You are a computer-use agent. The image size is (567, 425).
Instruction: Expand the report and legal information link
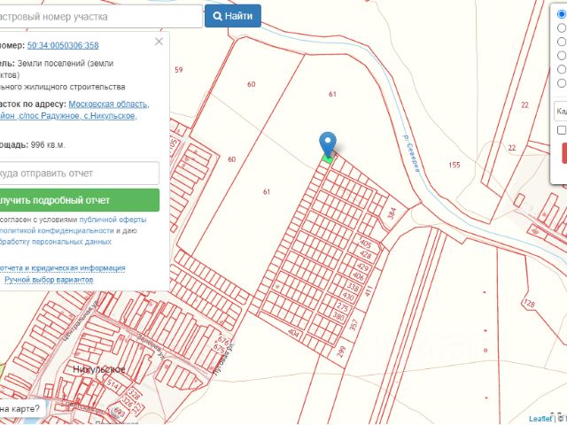click(62, 267)
